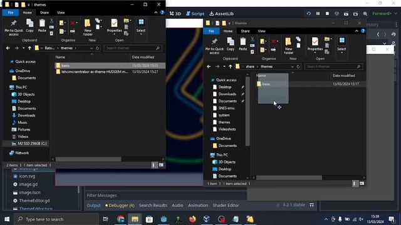Expand address history dropdown in left window

tap(91, 48)
